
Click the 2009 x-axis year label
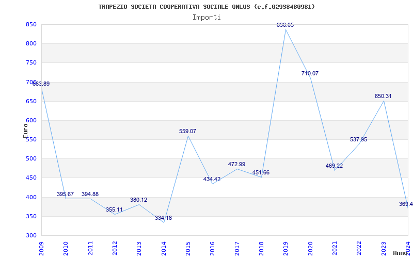pyautogui.click(x=41, y=249)
